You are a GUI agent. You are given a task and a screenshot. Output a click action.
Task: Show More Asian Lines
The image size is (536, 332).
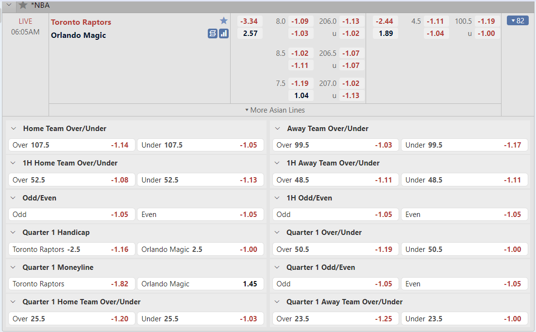click(x=275, y=110)
